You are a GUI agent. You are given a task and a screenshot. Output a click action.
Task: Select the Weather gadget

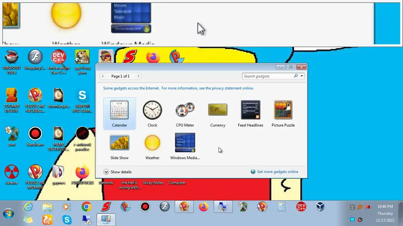click(x=152, y=146)
